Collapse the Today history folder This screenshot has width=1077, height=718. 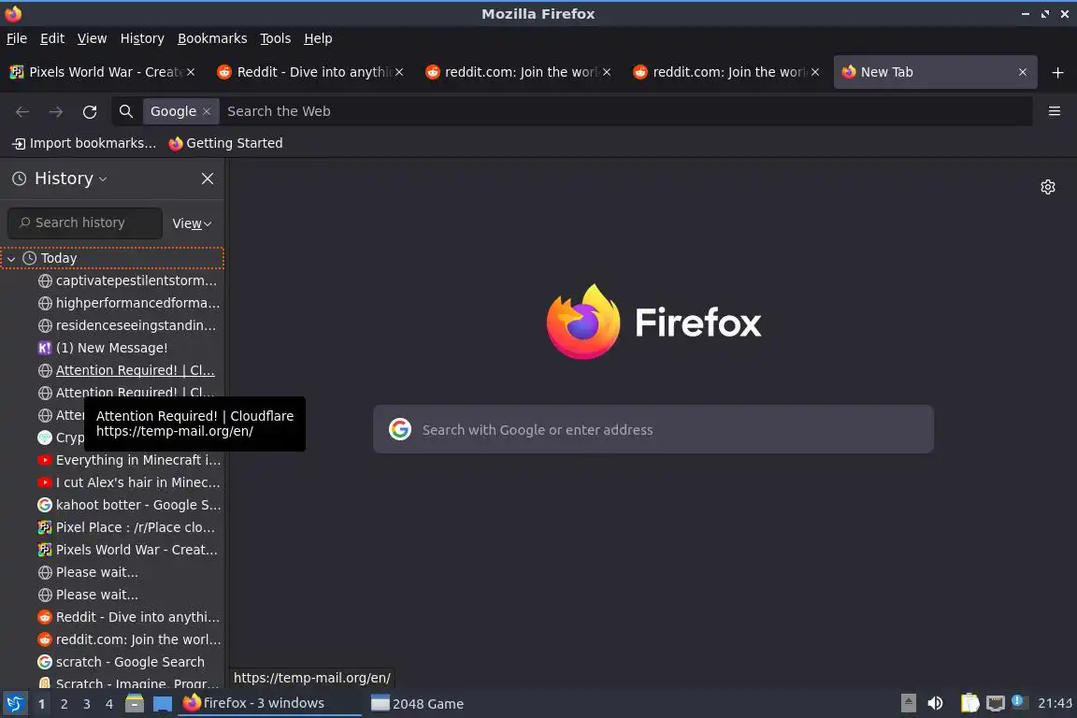click(x=11, y=258)
